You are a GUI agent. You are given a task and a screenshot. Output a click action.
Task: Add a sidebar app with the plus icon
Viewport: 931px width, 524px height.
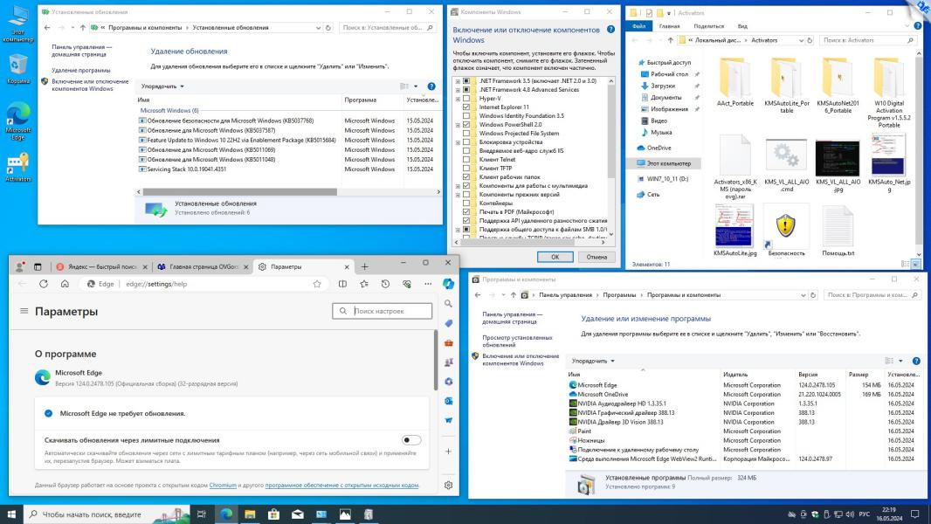[448, 452]
